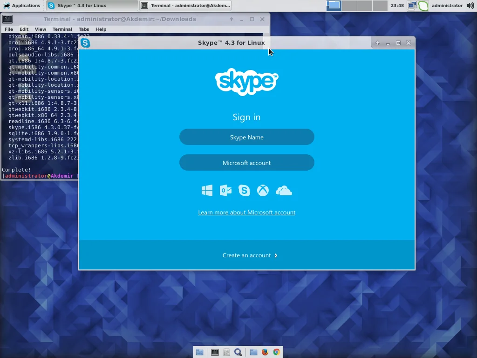Click the administrator user menu
The image size is (477, 358).
coord(447,6)
